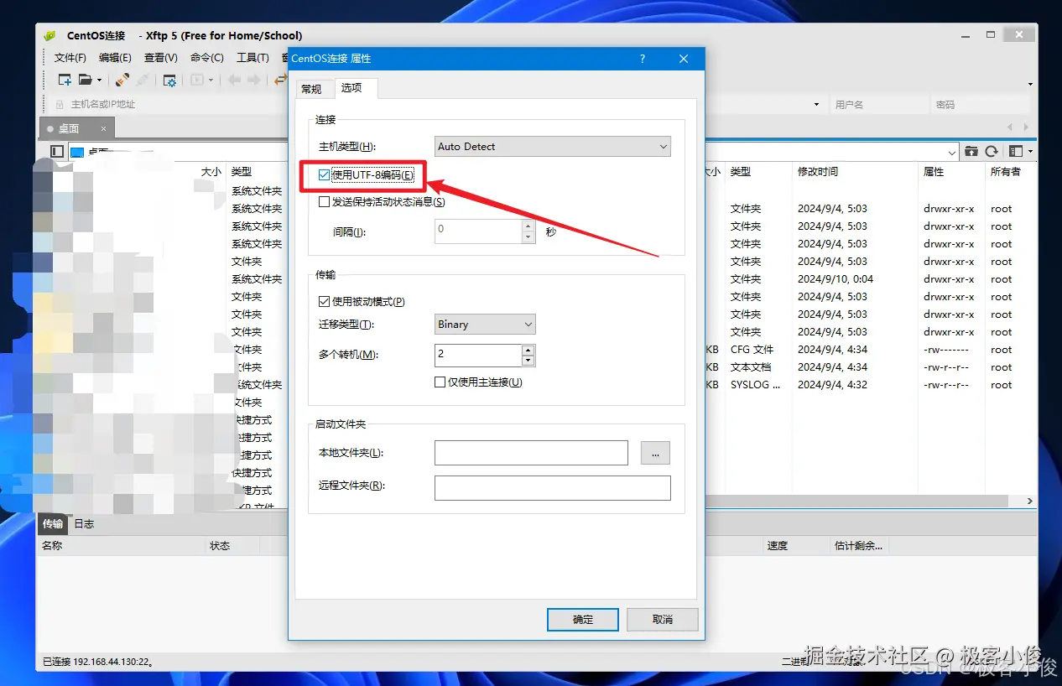Click the 确定 button

(x=582, y=620)
